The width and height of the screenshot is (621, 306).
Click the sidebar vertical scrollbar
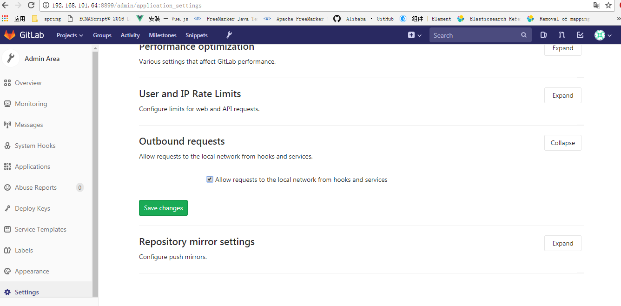(x=95, y=174)
